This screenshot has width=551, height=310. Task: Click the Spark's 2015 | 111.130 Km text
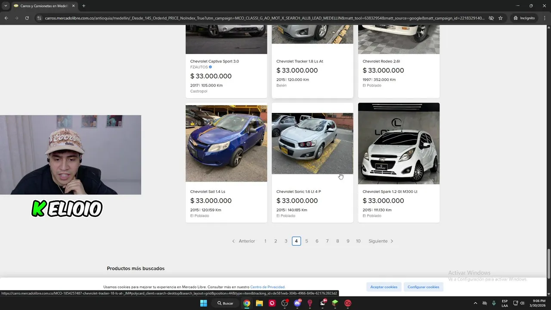tap(377, 210)
